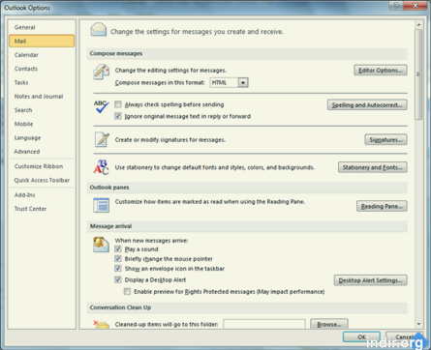Confirm with the OK button

[361, 336]
